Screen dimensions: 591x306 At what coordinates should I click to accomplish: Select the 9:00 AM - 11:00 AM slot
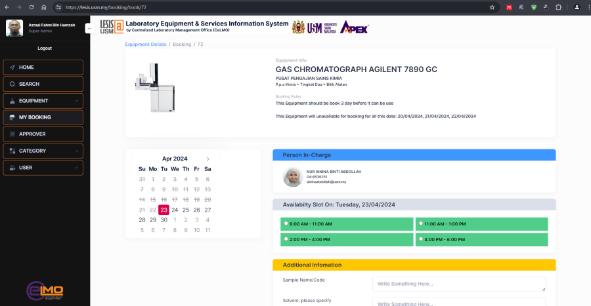286,223
